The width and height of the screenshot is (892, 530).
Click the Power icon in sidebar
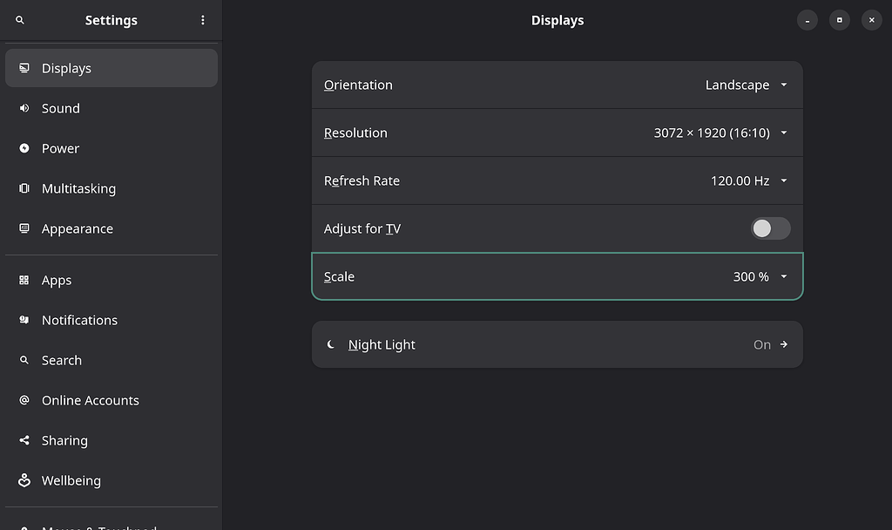tap(24, 148)
